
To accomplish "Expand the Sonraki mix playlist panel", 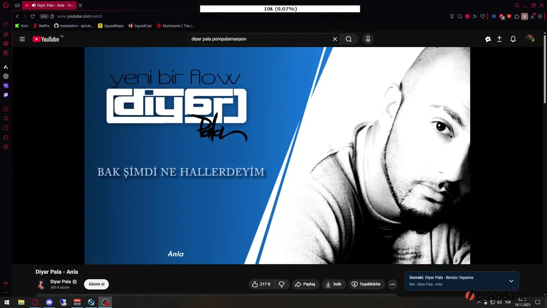I will (x=511, y=281).
